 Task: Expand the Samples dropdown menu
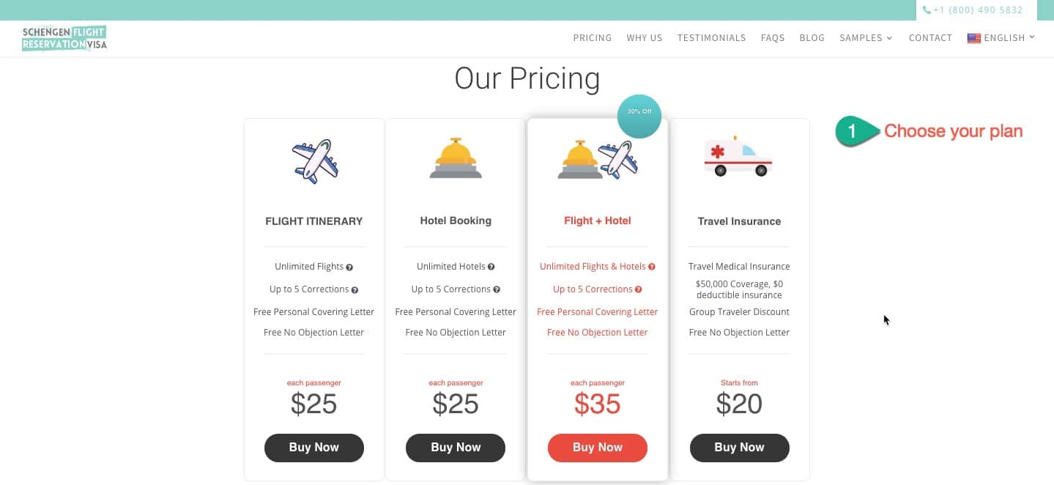(x=866, y=38)
